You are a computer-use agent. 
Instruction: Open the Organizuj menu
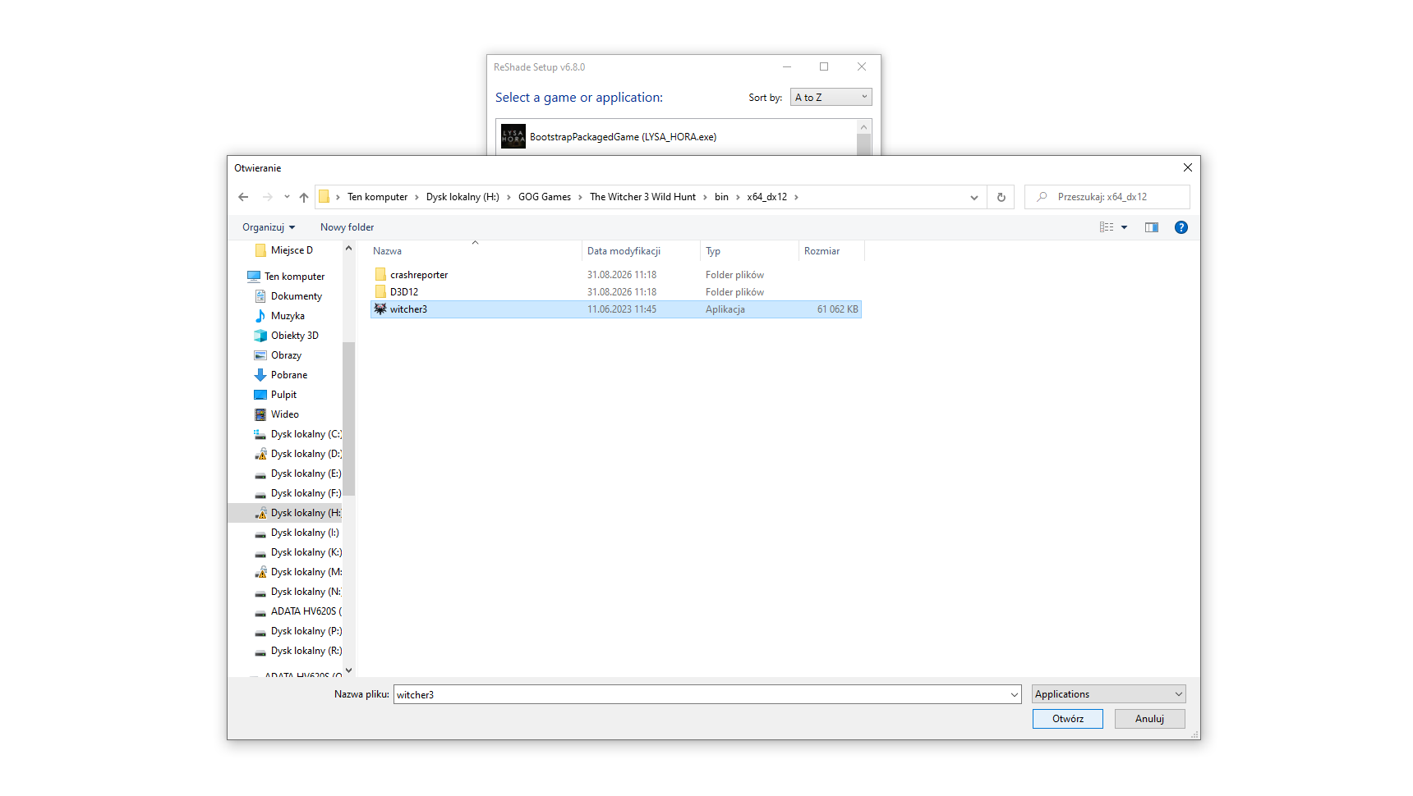coord(269,227)
